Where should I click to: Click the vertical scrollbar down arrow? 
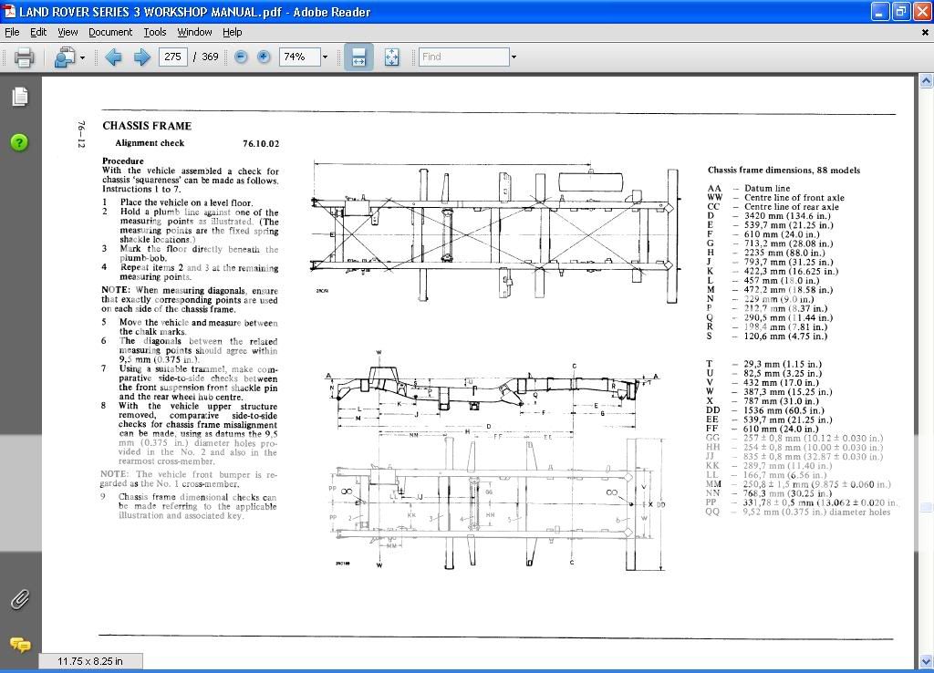[x=926, y=661]
